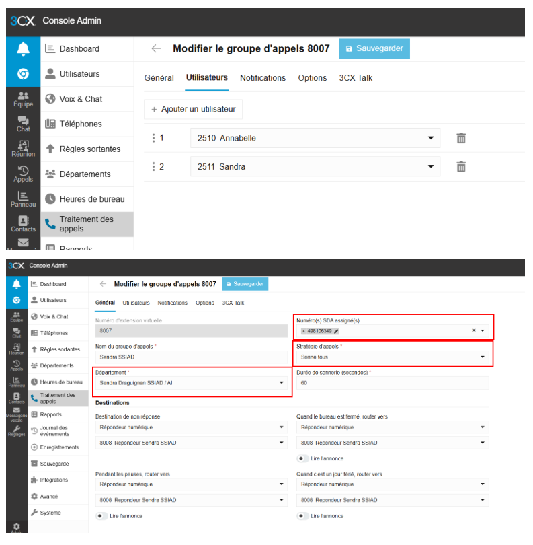The width and height of the screenshot is (533, 545).
Task: Open Contacts in top console sidebar
Action: [x=24, y=224]
